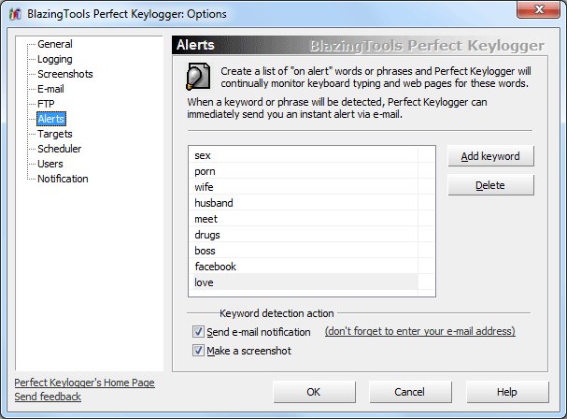Select E-mail in the options tree
Viewport: 567px width, 419px height.
pyautogui.click(x=50, y=89)
